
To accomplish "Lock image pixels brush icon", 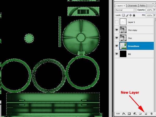I will [127, 15].
